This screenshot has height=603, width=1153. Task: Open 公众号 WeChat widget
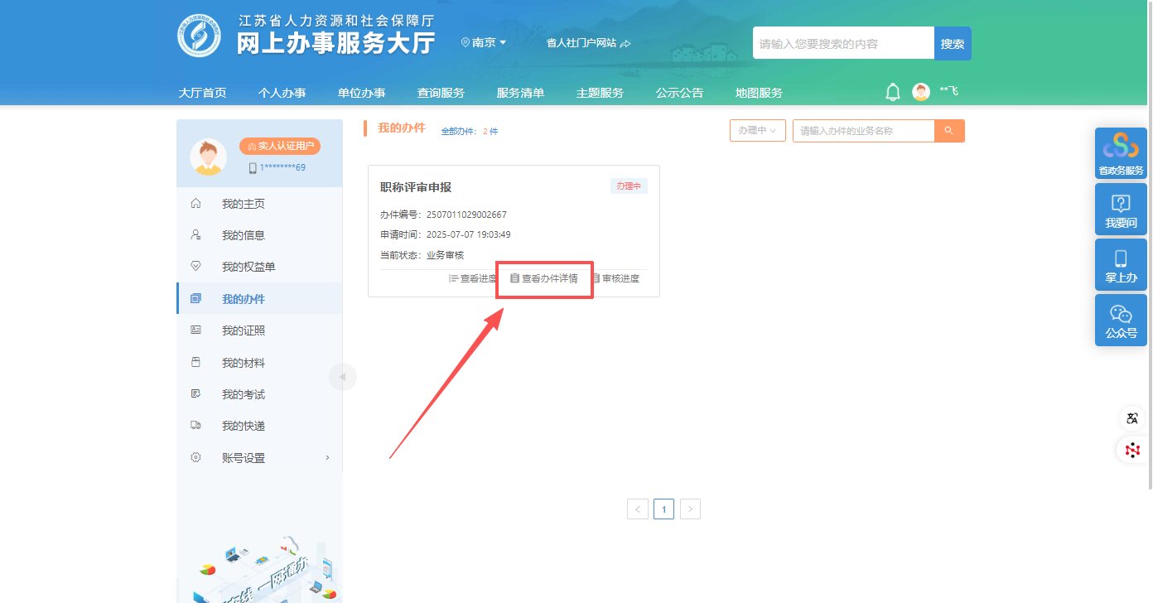(x=1121, y=320)
